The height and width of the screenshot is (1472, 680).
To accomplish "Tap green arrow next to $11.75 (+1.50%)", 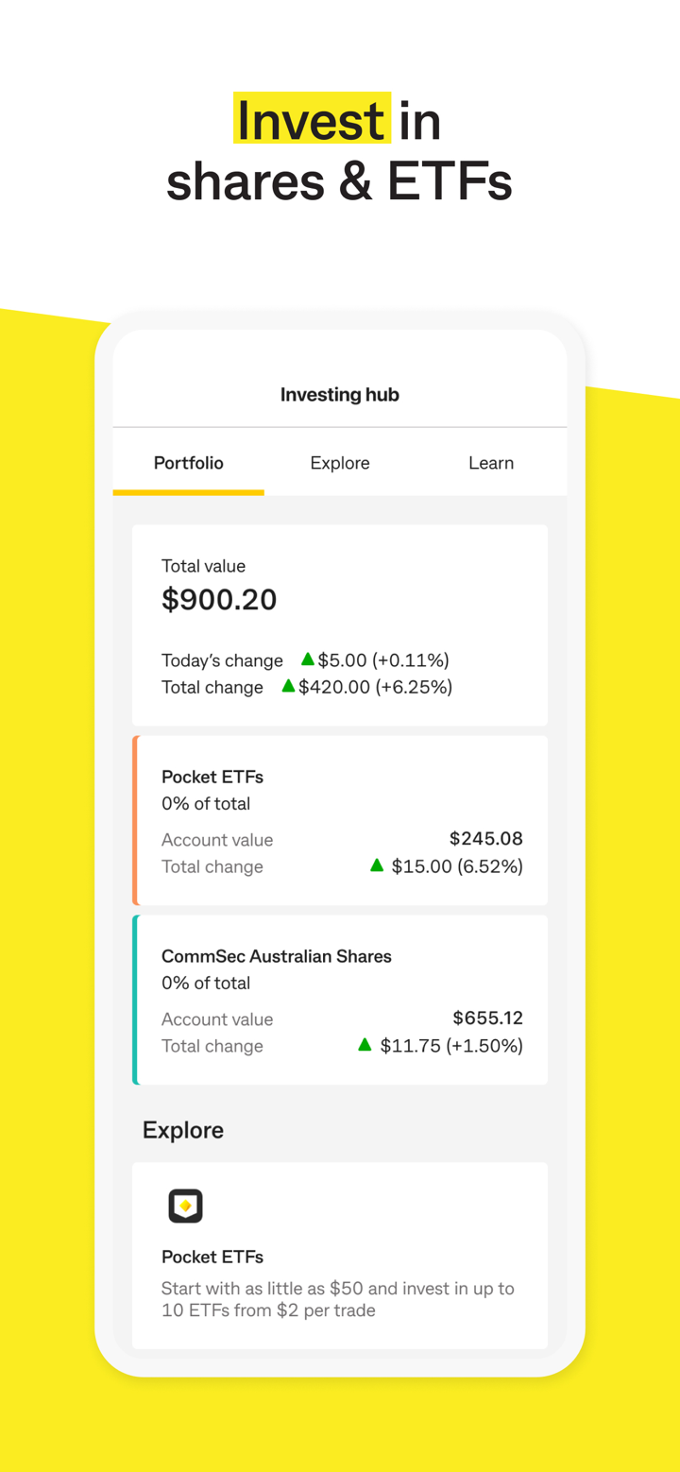I will [x=365, y=1044].
